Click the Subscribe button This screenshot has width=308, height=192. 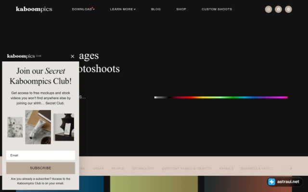pyautogui.click(x=40, y=168)
